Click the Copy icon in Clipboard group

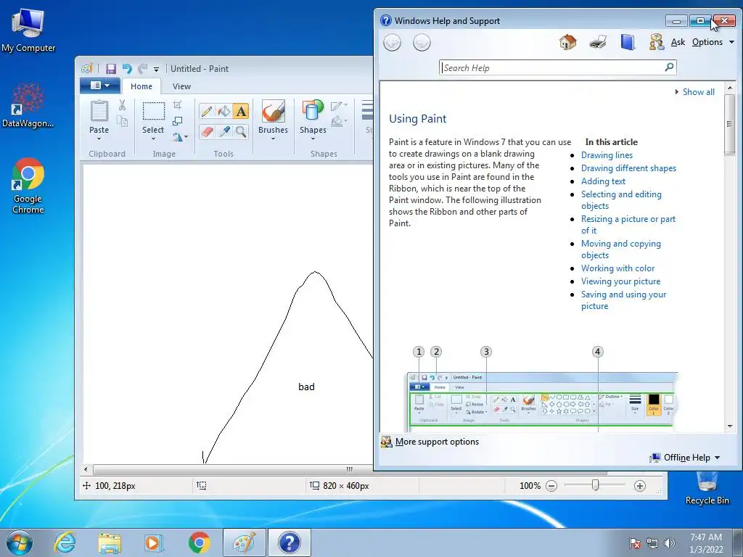122,122
